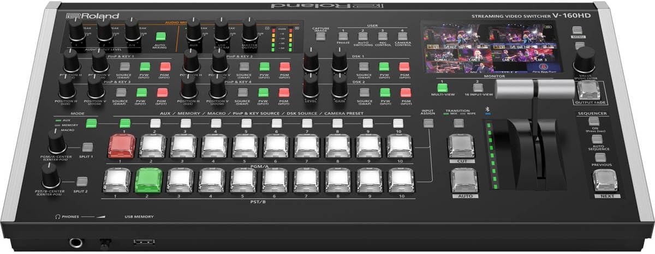The height and width of the screenshot is (254, 655).
Task: Click DSK 2 PGM button
Action: coord(405,92)
